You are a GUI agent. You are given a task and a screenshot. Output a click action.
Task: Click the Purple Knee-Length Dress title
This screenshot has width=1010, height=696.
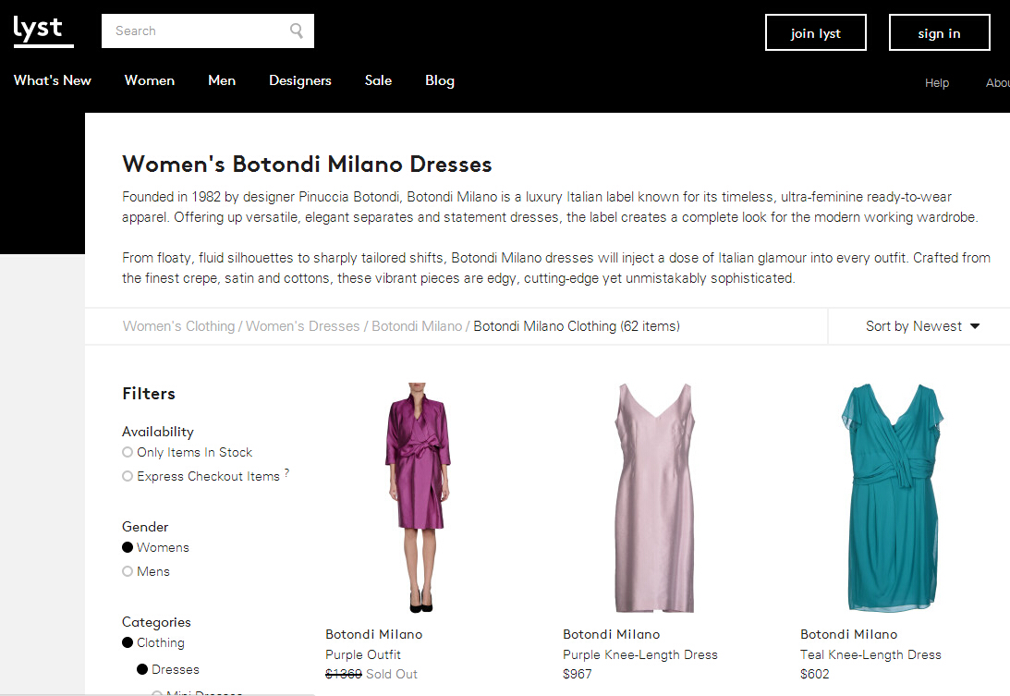(x=640, y=654)
